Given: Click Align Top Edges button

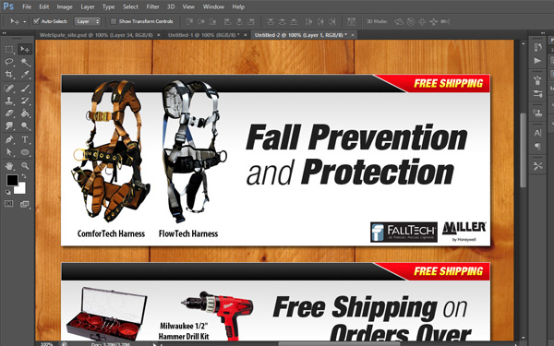Looking at the screenshot, I should [189, 21].
